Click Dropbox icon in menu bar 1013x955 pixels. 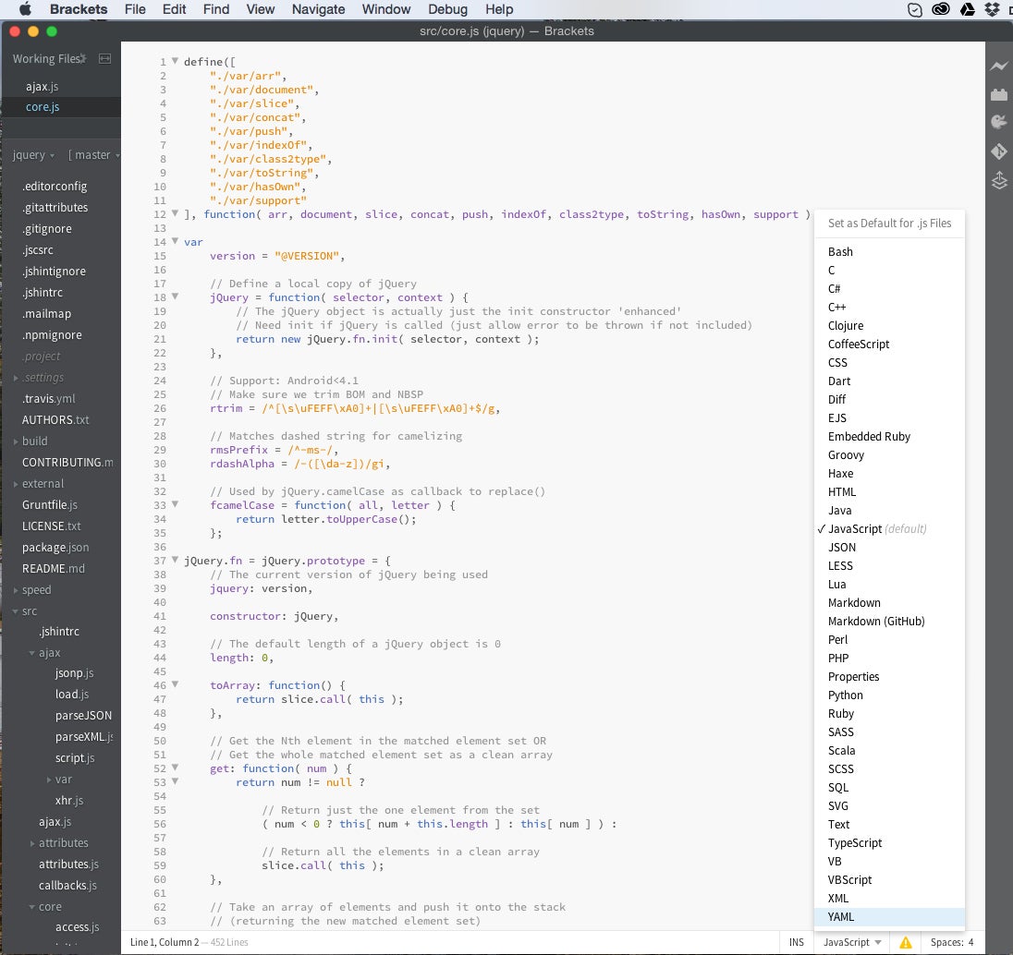991,9
